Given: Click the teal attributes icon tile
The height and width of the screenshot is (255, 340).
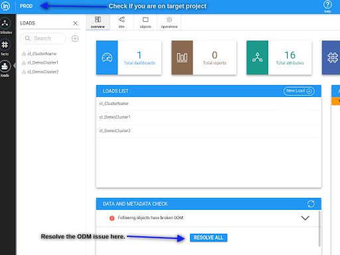Looking at the screenshot, I should (x=258, y=58).
